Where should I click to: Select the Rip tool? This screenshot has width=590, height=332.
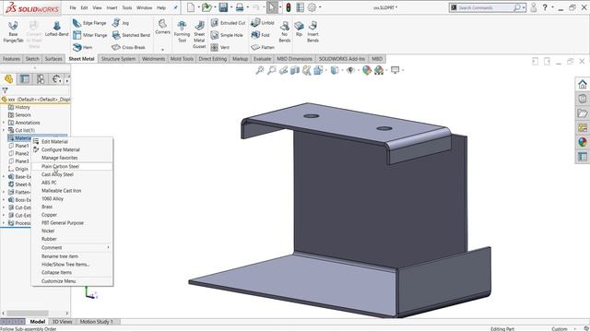click(299, 29)
